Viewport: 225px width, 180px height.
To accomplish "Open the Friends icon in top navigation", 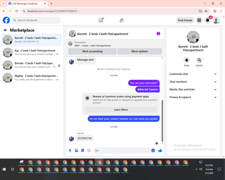I will 121,20.
